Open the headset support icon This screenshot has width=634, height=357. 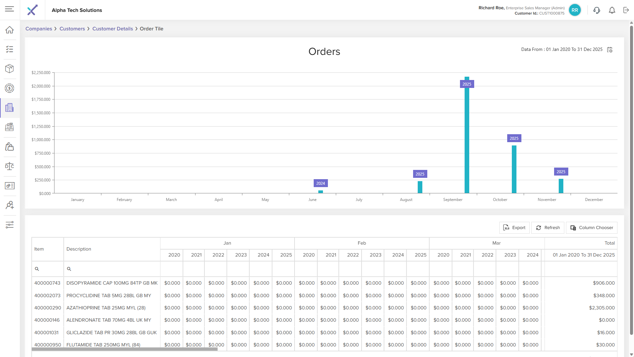(597, 10)
